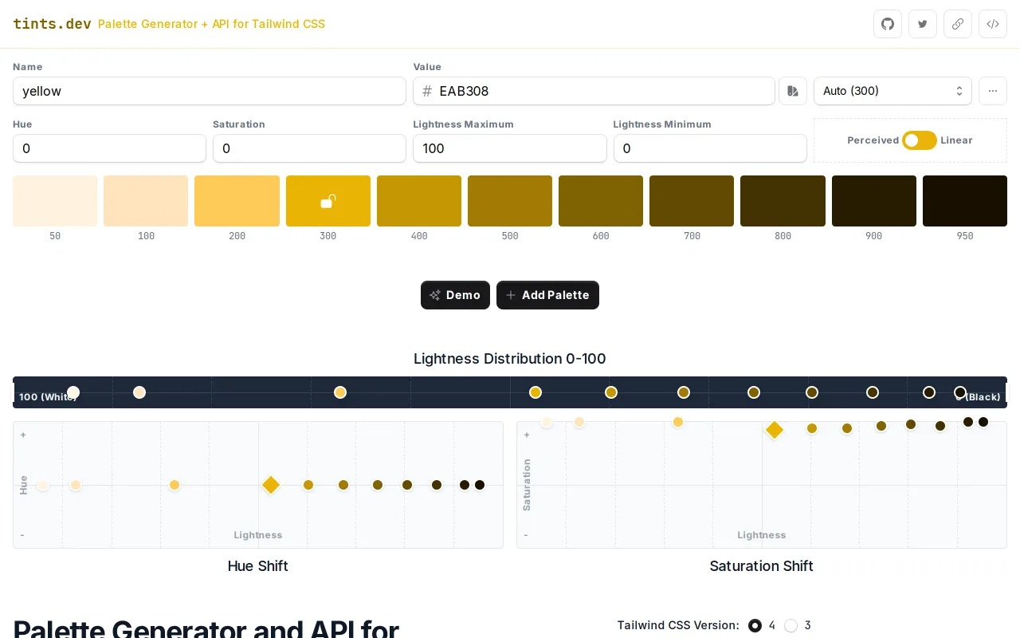Click the Lightness Minimum field

coord(710,148)
